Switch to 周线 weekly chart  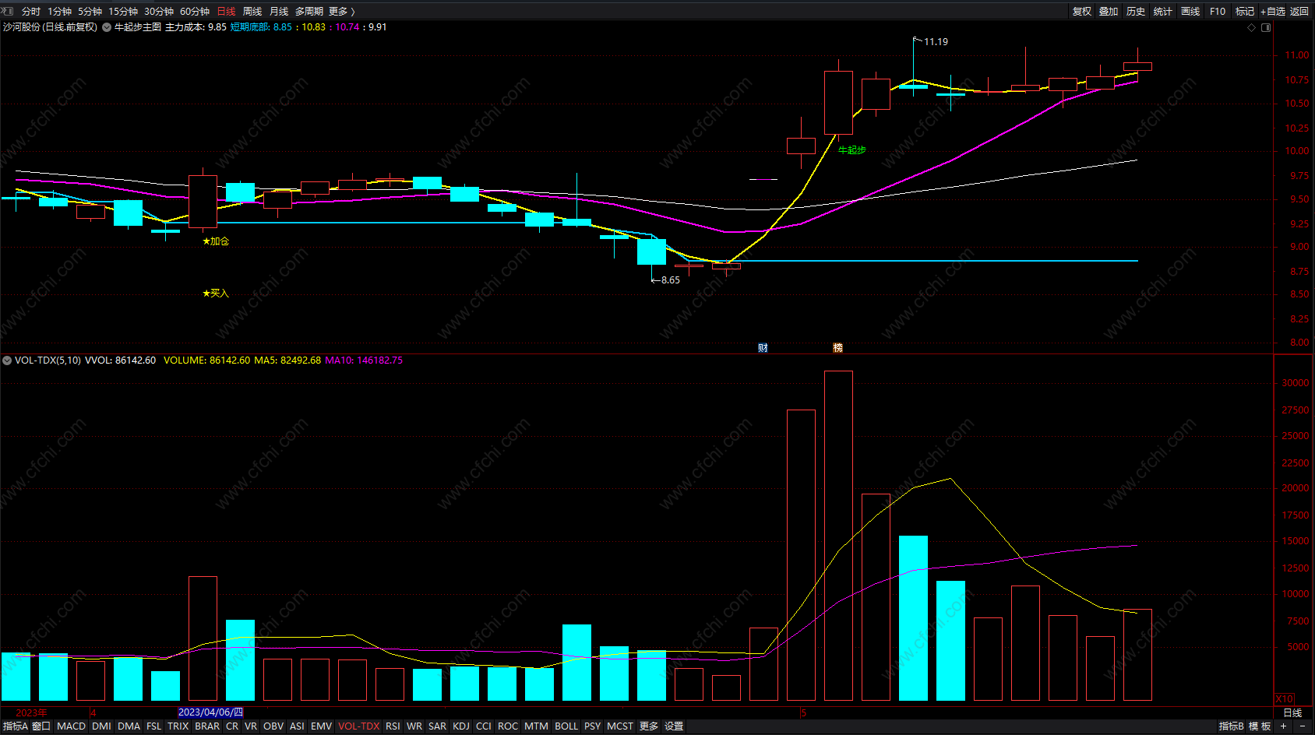[x=252, y=12]
